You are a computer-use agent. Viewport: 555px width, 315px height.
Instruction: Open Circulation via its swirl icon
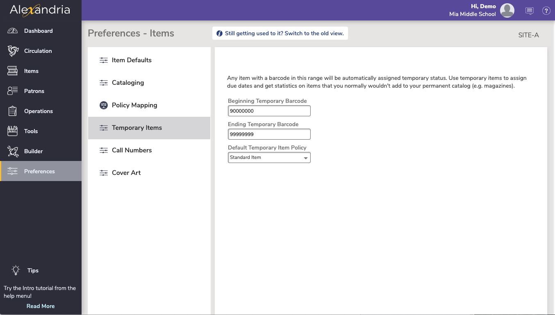tap(13, 51)
